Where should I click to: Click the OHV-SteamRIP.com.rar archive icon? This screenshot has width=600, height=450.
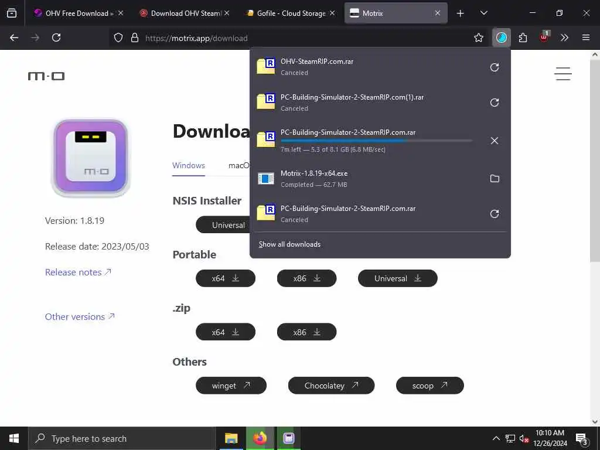pos(266,66)
